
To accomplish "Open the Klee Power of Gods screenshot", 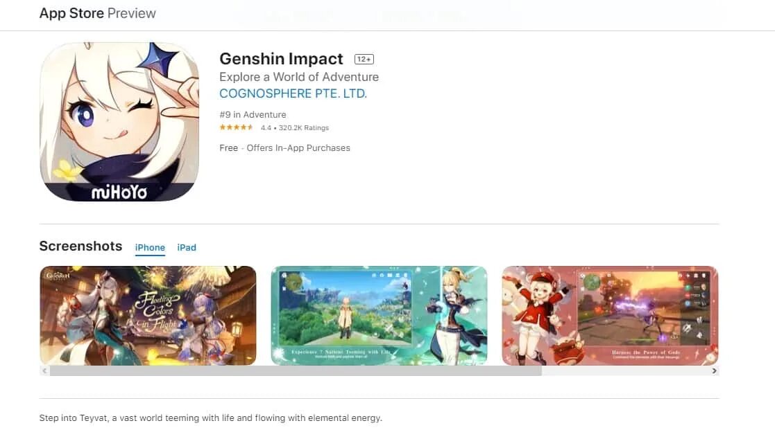I will [x=610, y=316].
